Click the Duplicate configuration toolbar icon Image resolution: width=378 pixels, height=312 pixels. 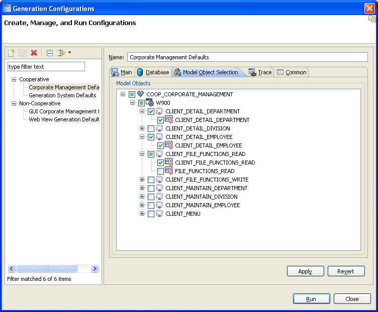(x=23, y=53)
